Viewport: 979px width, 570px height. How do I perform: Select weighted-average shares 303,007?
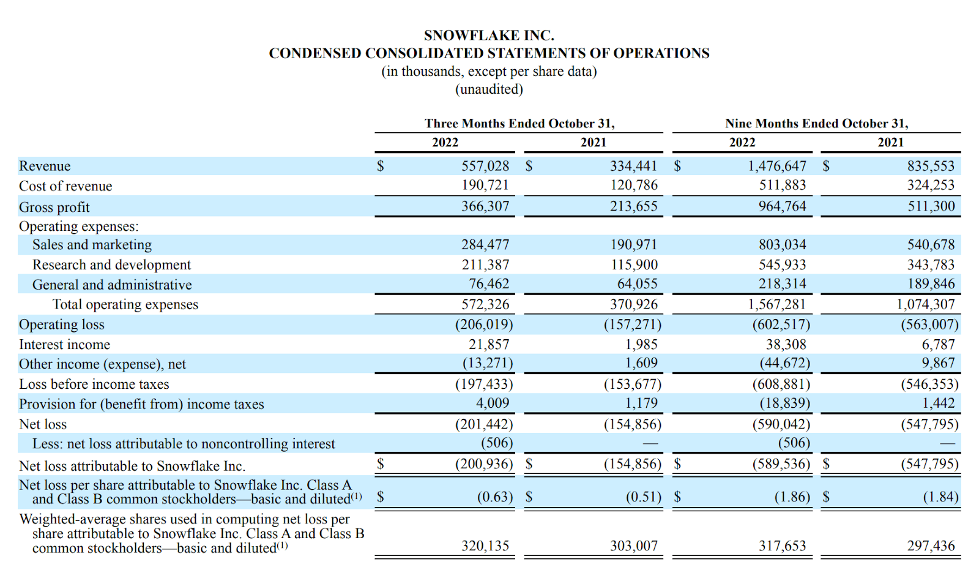(633, 546)
